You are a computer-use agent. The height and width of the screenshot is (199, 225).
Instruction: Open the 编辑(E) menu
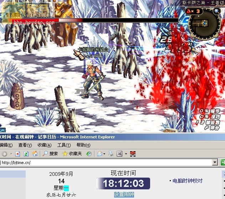[x=6, y=145]
